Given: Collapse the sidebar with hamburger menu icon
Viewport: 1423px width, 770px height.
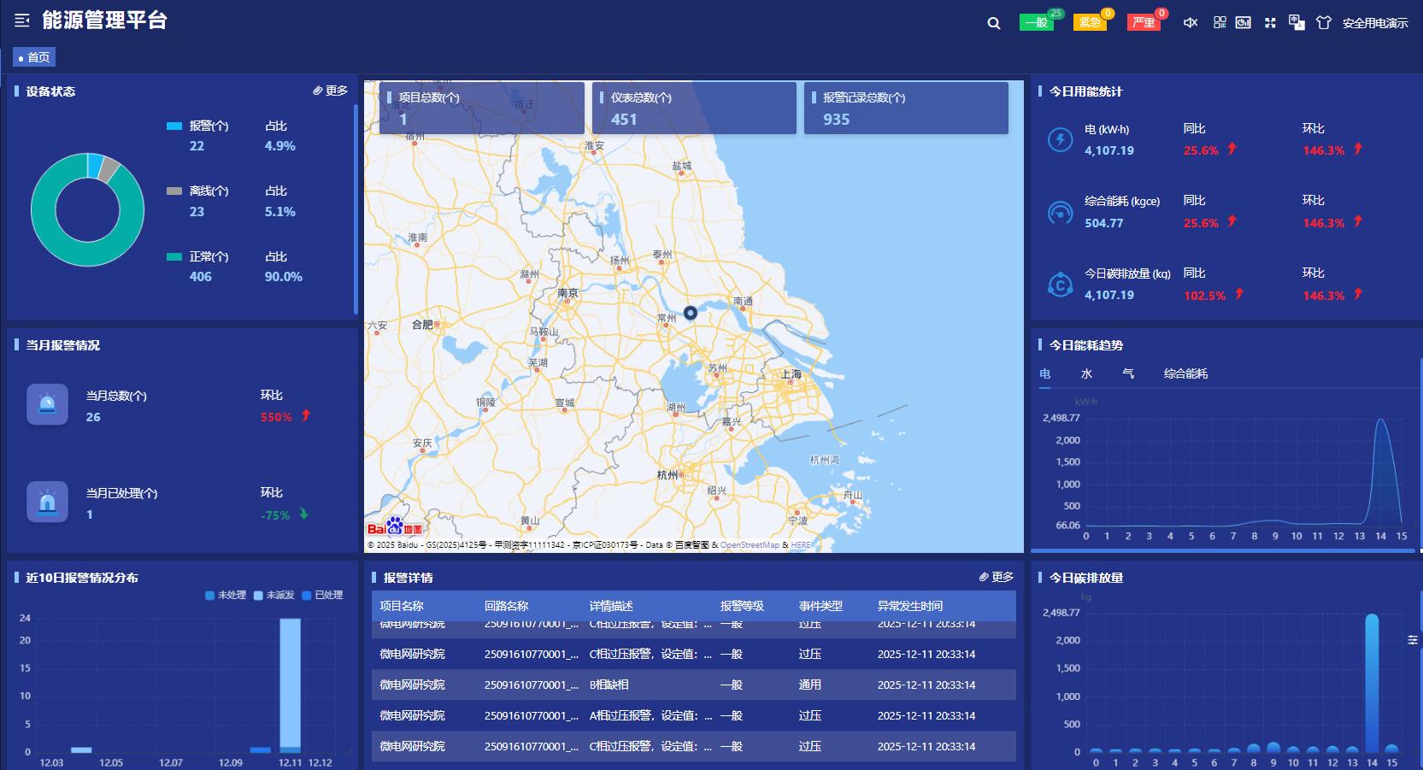Looking at the screenshot, I should point(22,21).
